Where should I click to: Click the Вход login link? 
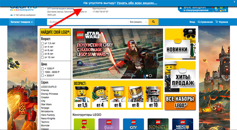tap(192, 22)
